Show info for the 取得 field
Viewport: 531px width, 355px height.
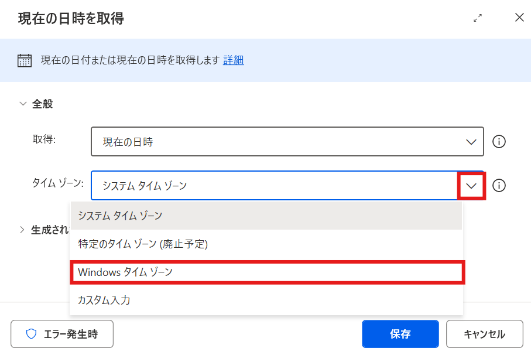[499, 142]
